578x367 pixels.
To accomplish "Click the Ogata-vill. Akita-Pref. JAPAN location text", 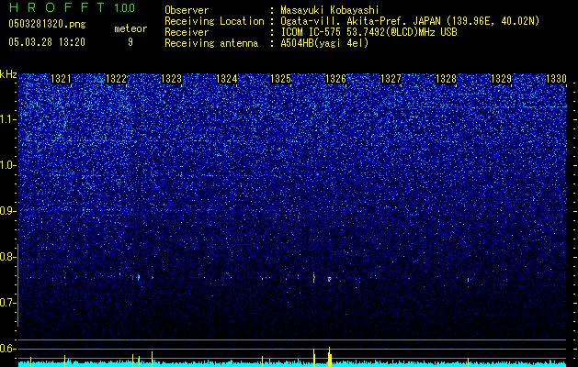I will click(x=409, y=21).
